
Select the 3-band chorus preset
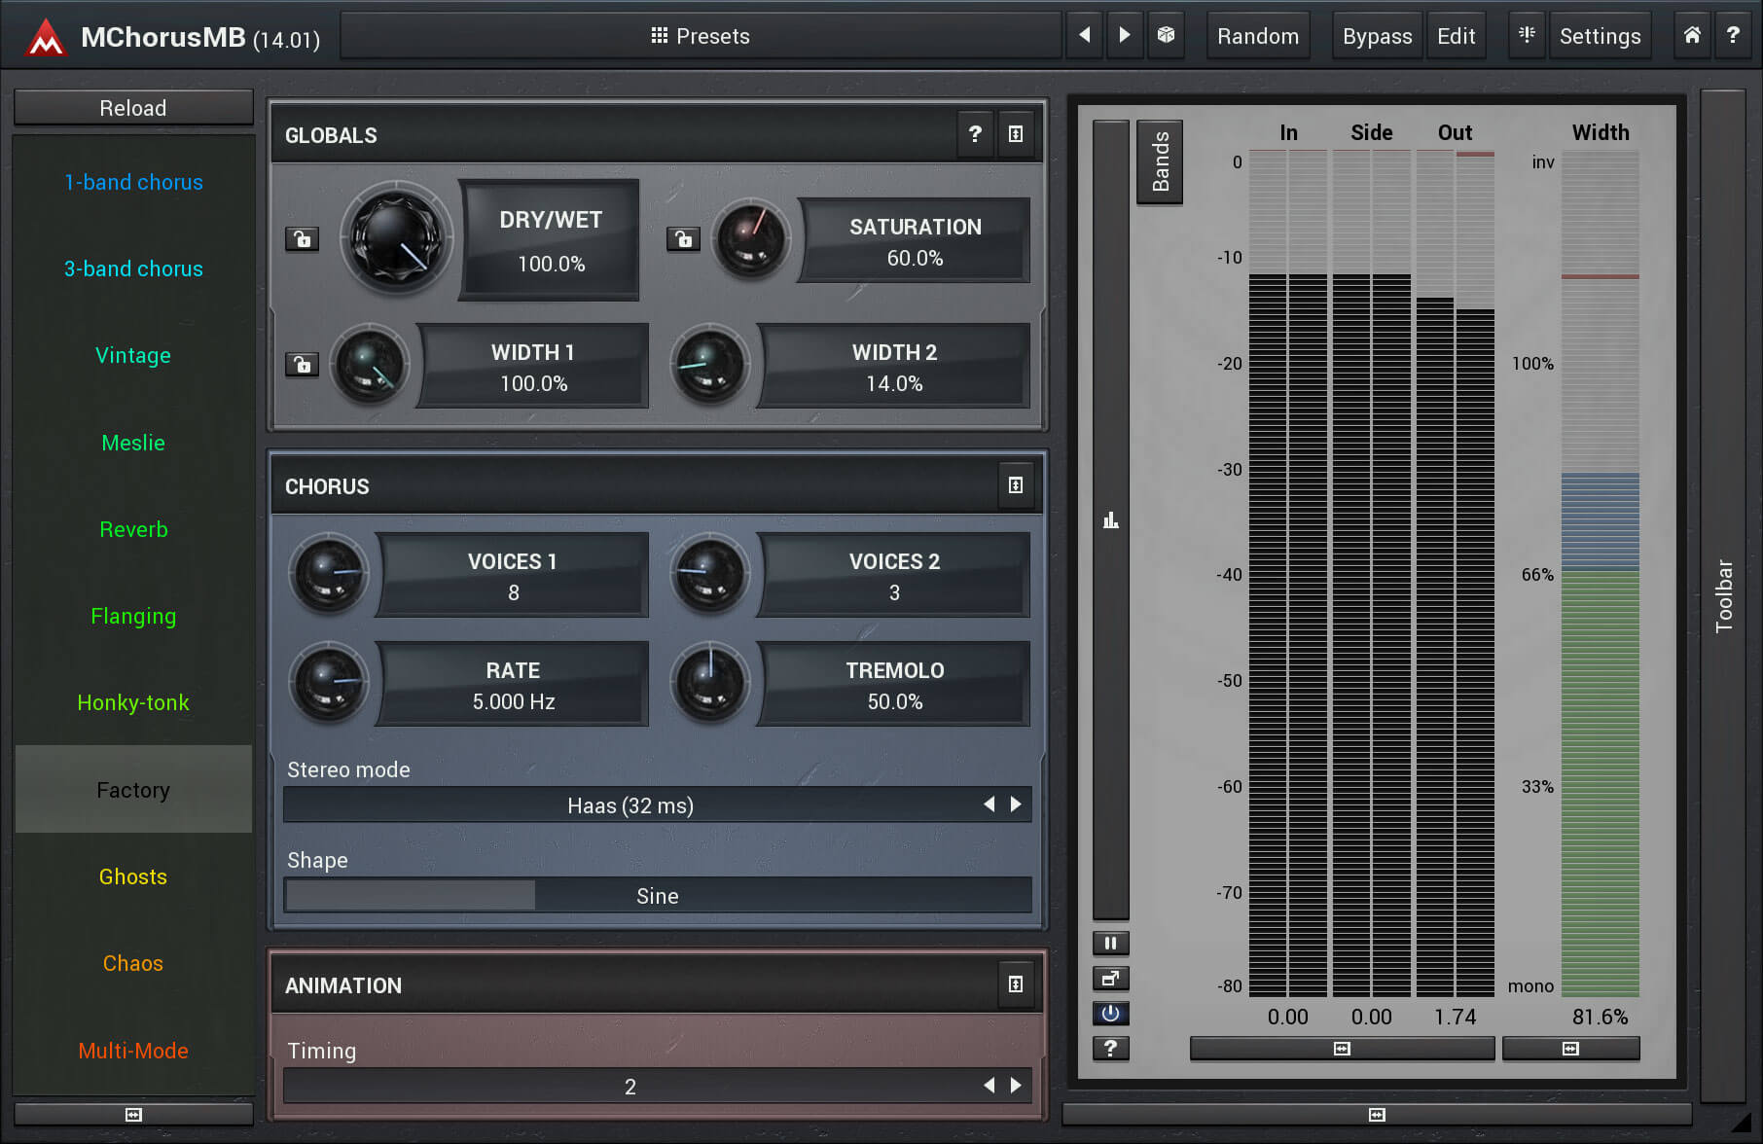tap(133, 268)
